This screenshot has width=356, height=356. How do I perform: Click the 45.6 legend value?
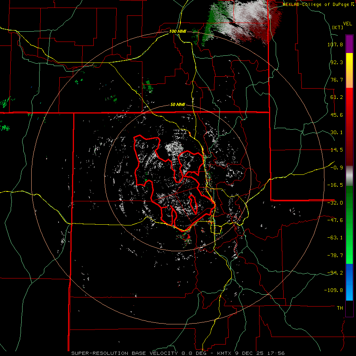point(337,115)
